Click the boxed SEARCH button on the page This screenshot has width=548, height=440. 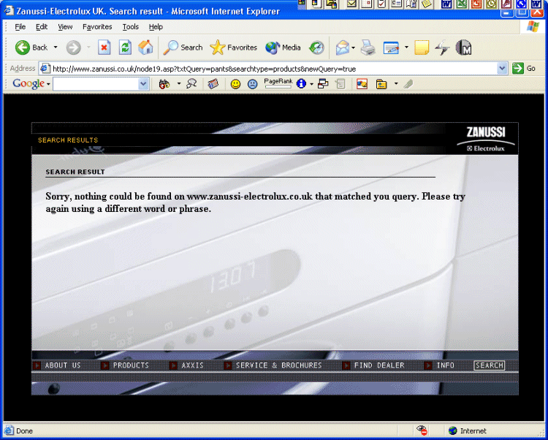pos(490,365)
